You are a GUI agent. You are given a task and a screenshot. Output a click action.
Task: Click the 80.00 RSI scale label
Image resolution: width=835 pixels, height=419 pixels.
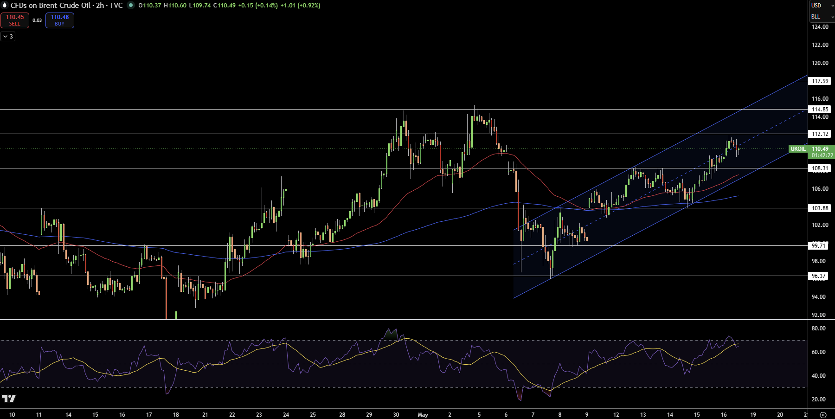coord(819,329)
